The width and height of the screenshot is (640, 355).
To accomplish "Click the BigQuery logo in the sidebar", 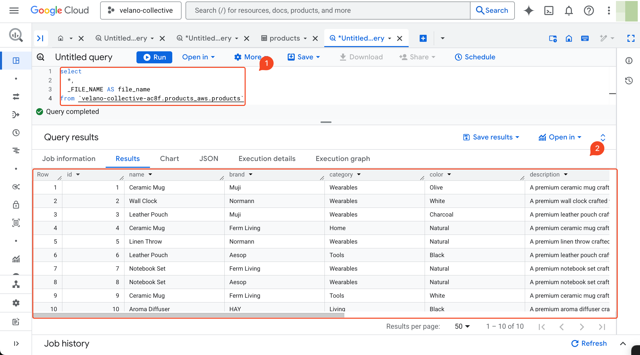I will click(16, 35).
